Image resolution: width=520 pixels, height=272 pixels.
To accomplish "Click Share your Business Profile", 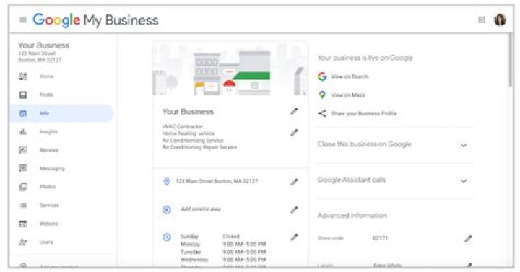I will click(364, 113).
